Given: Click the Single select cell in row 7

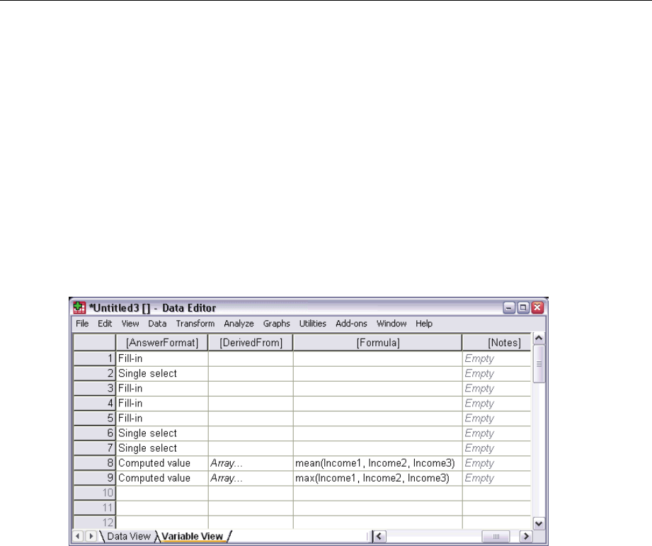Looking at the screenshot, I should pyautogui.click(x=162, y=448).
